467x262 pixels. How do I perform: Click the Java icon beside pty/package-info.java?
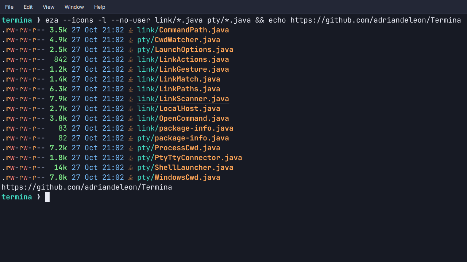tap(131, 138)
